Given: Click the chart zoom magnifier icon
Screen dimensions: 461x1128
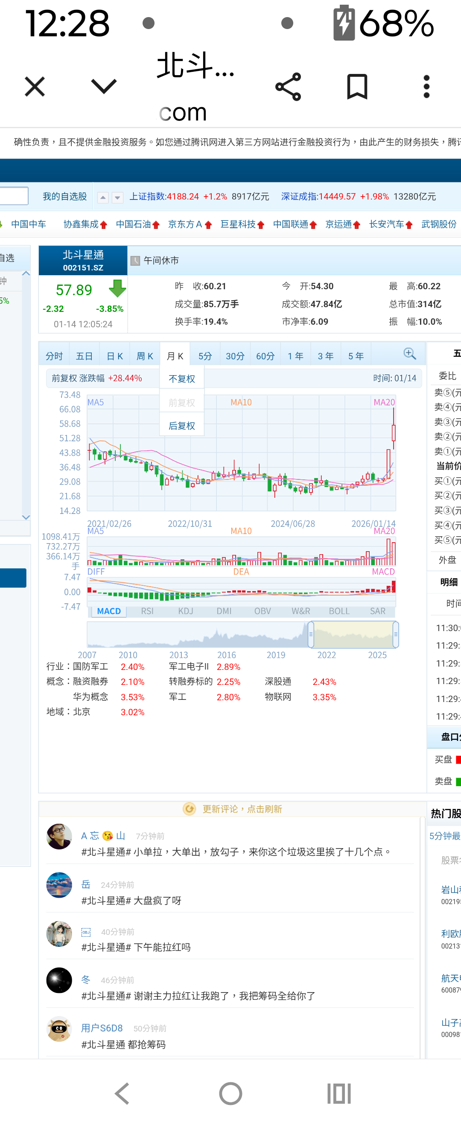Looking at the screenshot, I should click(410, 354).
